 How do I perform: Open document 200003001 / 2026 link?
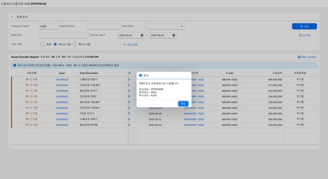click(194, 108)
